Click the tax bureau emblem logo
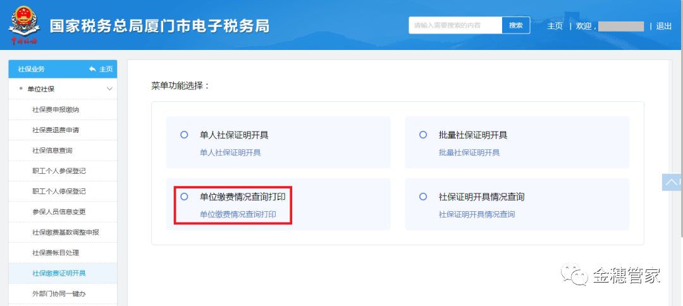Image resolution: width=683 pixels, height=306 pixels. pos(25,26)
